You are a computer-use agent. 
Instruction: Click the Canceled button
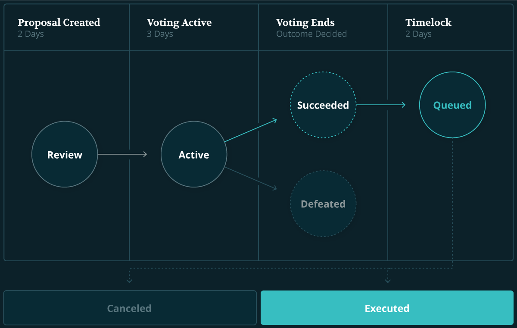click(x=130, y=308)
